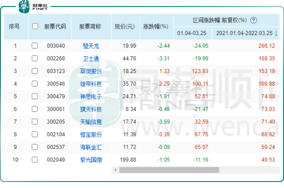The height and width of the screenshot is (188, 284).
Task: Open the 天喻信息 stock link
Action: [91, 122]
